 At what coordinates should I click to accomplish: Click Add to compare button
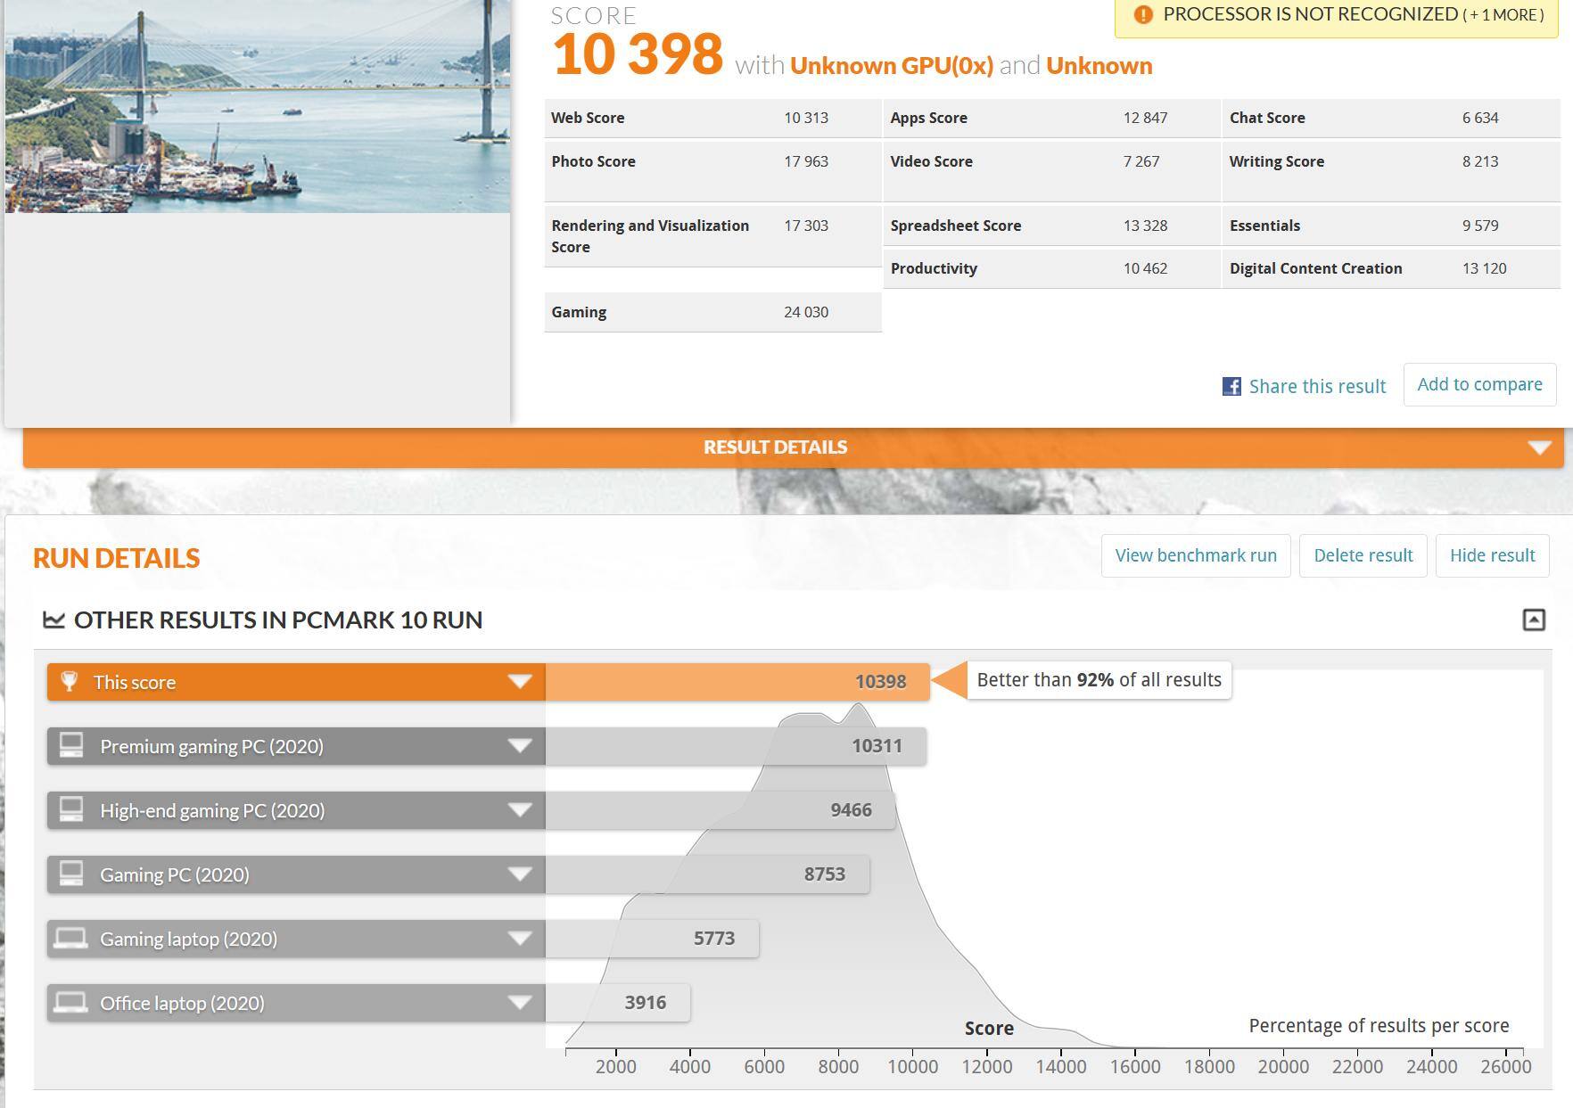pos(1479,384)
